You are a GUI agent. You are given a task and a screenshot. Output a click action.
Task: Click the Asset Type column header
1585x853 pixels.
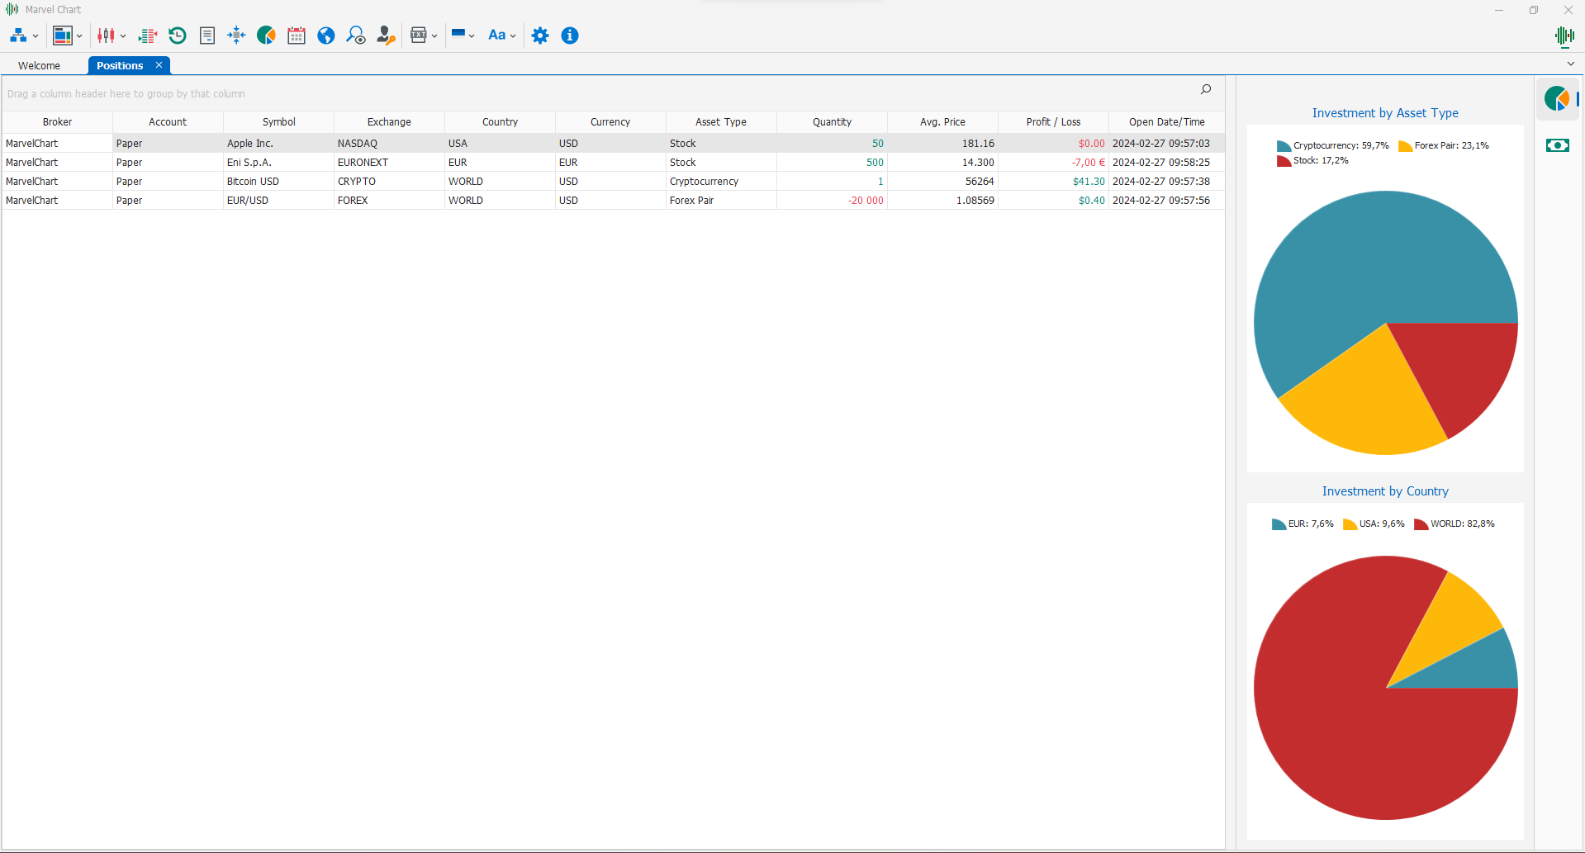pos(720,122)
